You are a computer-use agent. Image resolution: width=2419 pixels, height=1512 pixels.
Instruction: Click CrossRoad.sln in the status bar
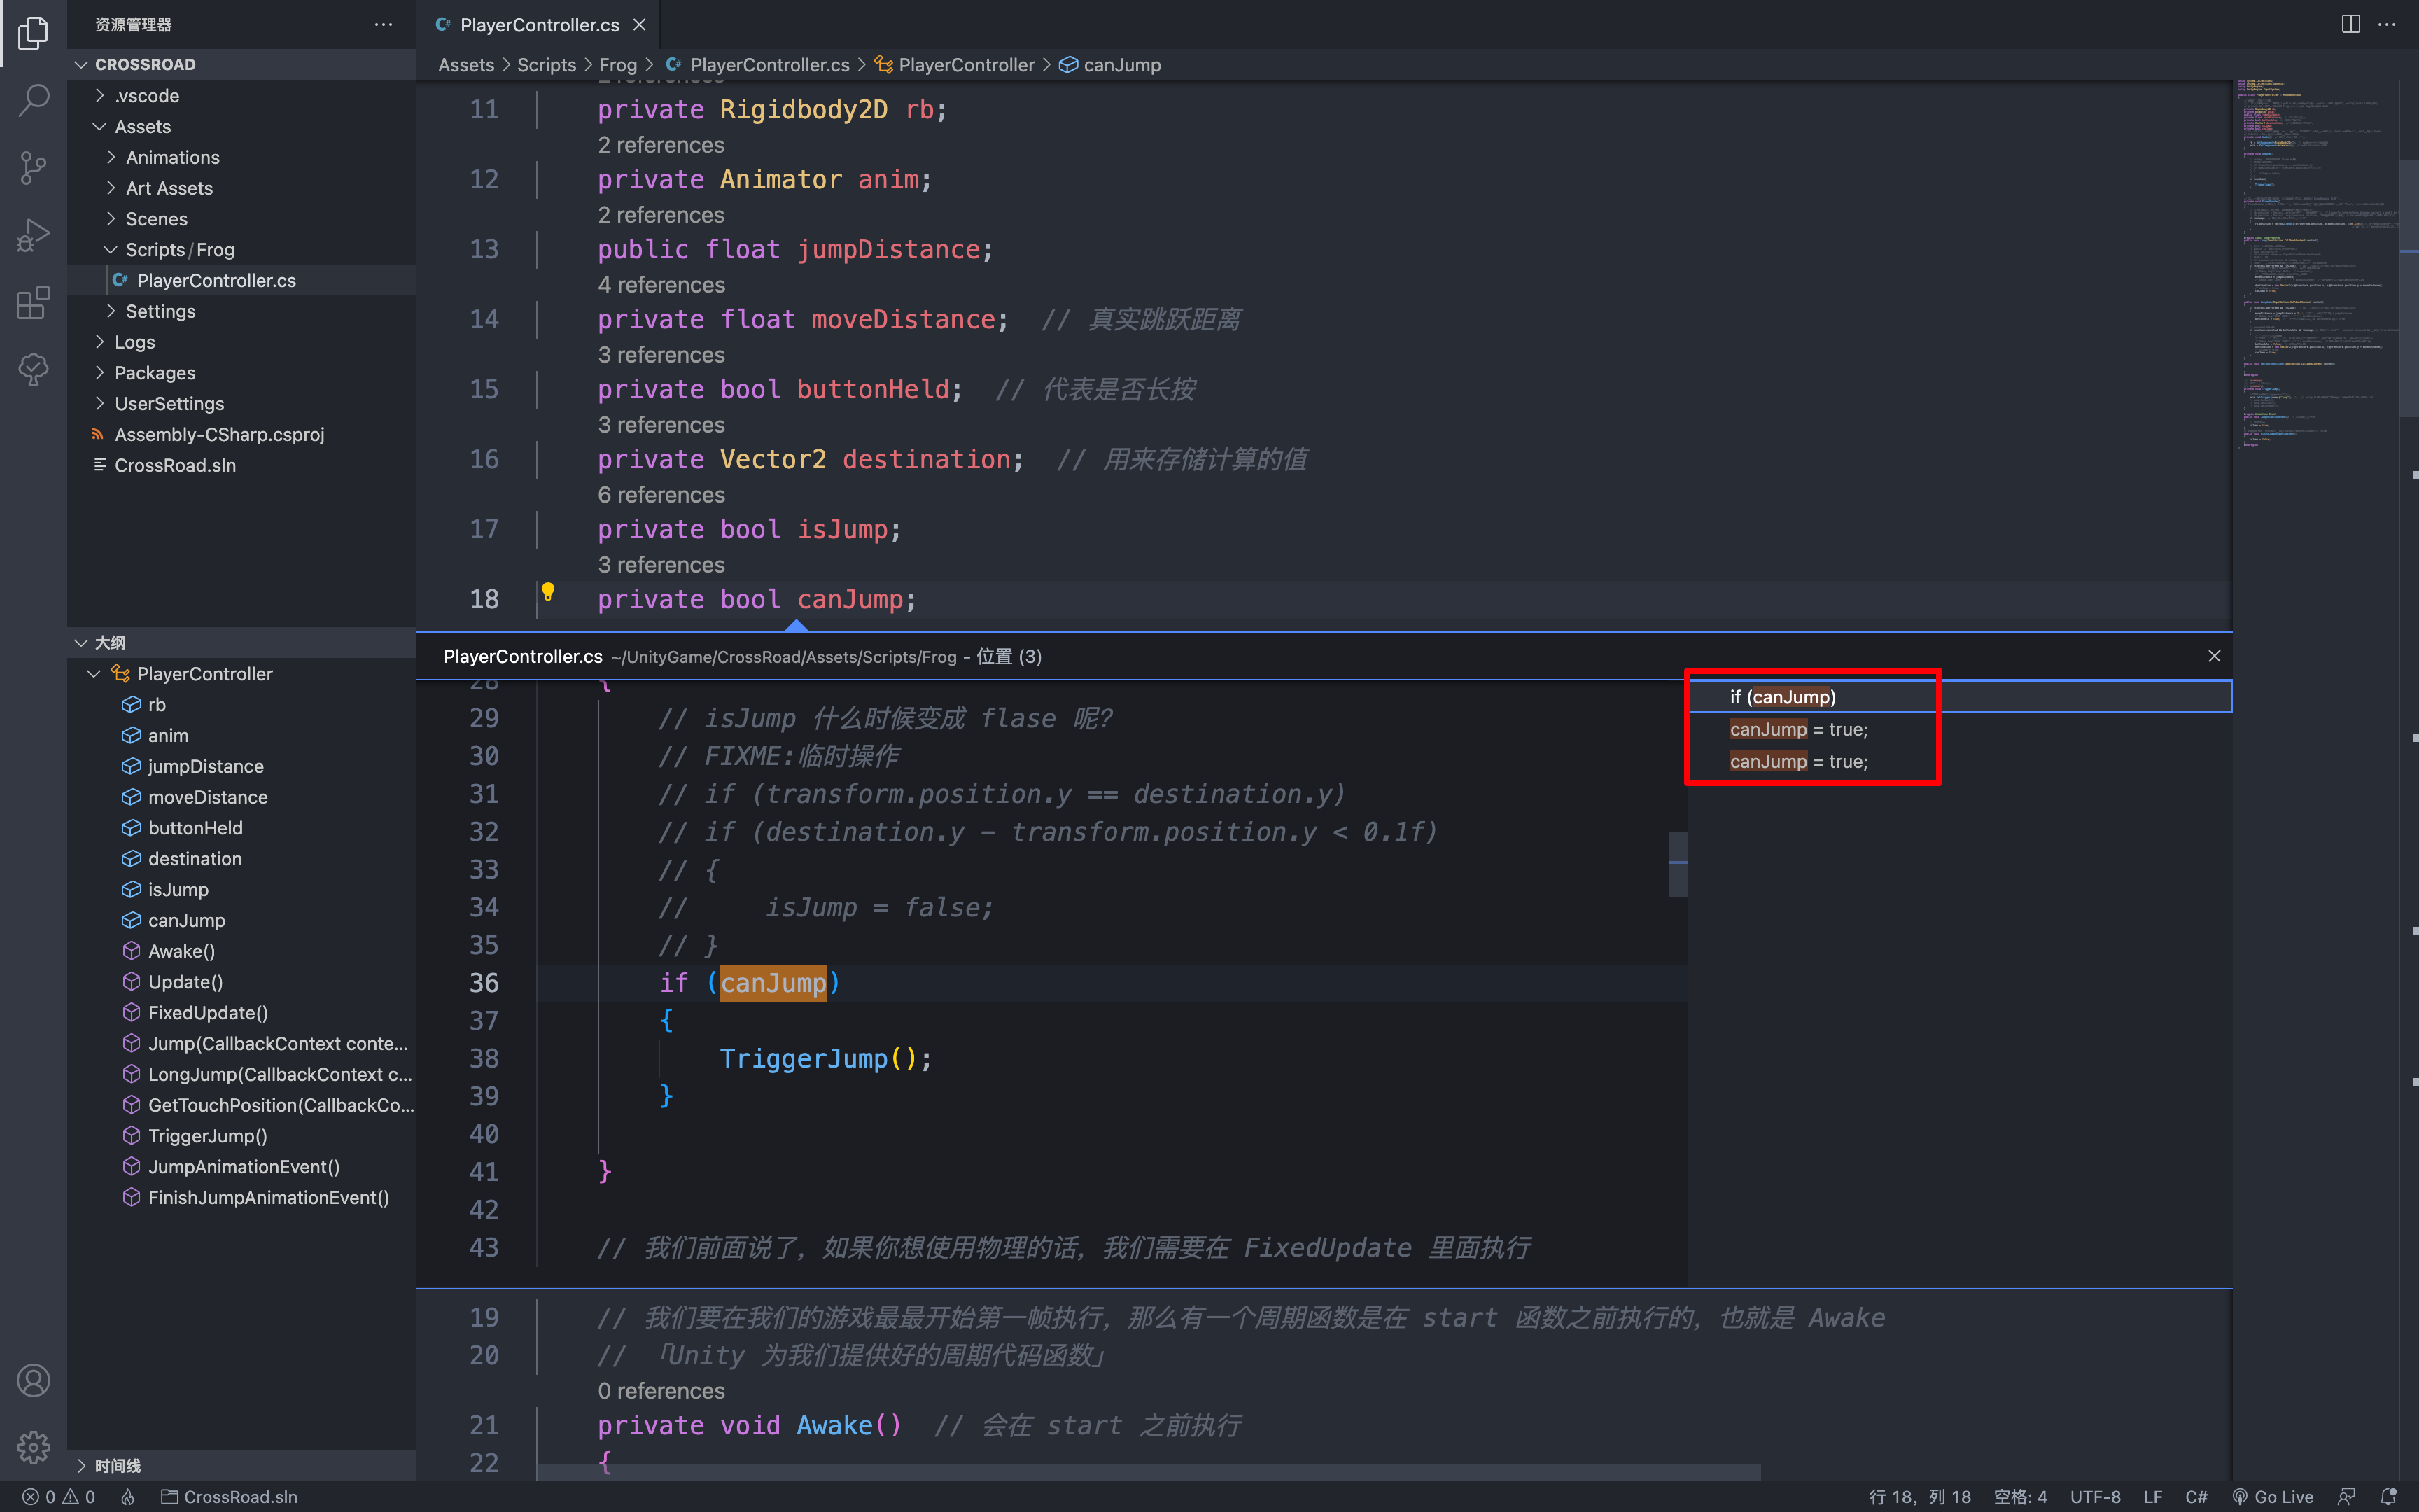click(229, 1496)
